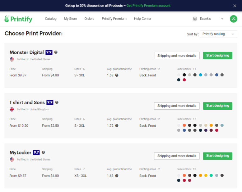Open the Sort by Printify ranking dropdown
This screenshot has width=242, height=192.
(219, 34)
